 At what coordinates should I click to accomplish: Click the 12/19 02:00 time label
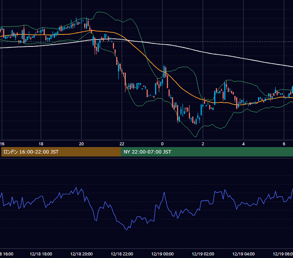203,254
